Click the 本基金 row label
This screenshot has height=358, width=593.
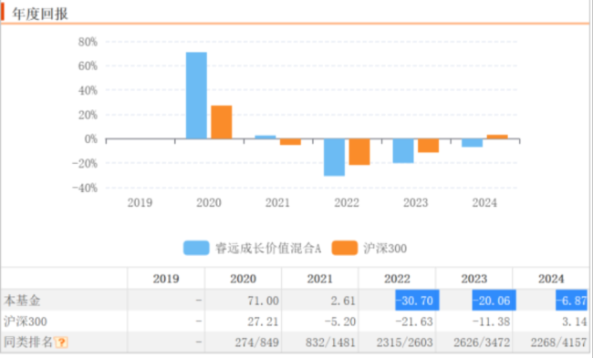click(x=22, y=301)
